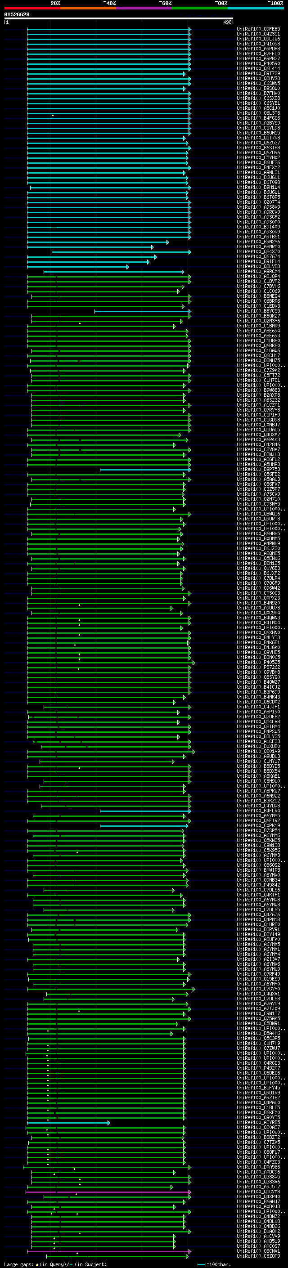This screenshot has height=1268, width=288.
Task: Click the cyan ~100% identity legend segment
Action: click(256, 8)
